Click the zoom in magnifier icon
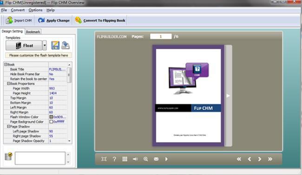Viewport: 302px width, 175px height. (145, 159)
